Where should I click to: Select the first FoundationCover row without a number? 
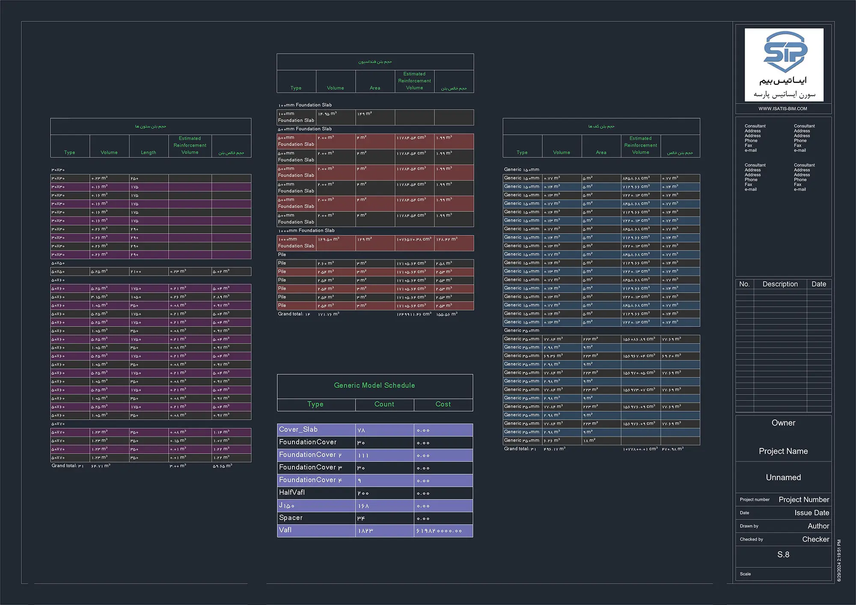308,442
